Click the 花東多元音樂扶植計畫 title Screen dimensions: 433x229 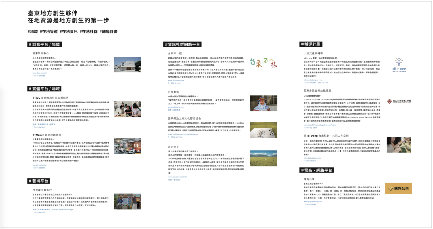[x=317, y=91]
